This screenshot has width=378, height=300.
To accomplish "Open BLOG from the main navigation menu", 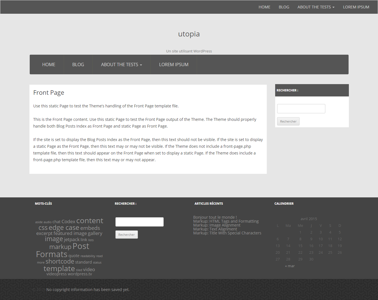I will pos(78,64).
